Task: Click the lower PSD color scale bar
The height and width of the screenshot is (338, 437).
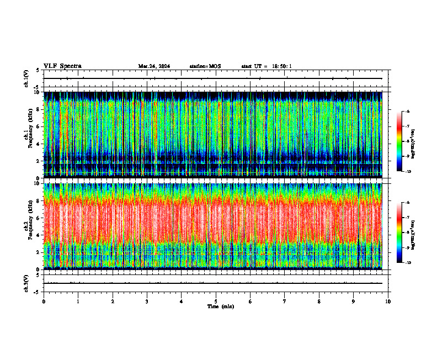Action: (399, 233)
